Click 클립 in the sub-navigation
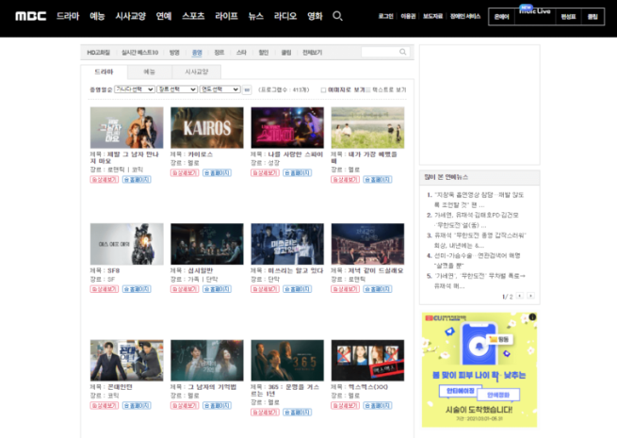The width and height of the screenshot is (617, 438). tap(286, 53)
